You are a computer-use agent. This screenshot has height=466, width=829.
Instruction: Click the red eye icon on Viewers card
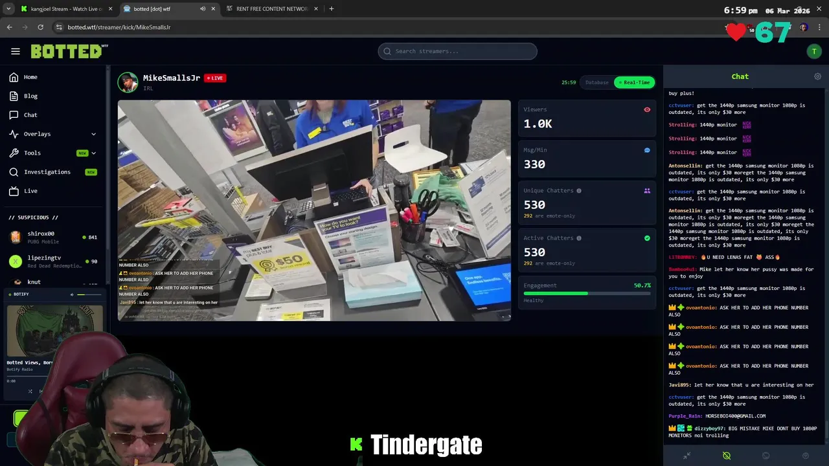tap(647, 109)
